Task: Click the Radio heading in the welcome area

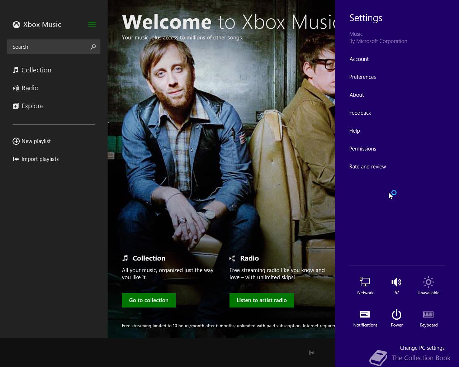Action: [x=249, y=258]
